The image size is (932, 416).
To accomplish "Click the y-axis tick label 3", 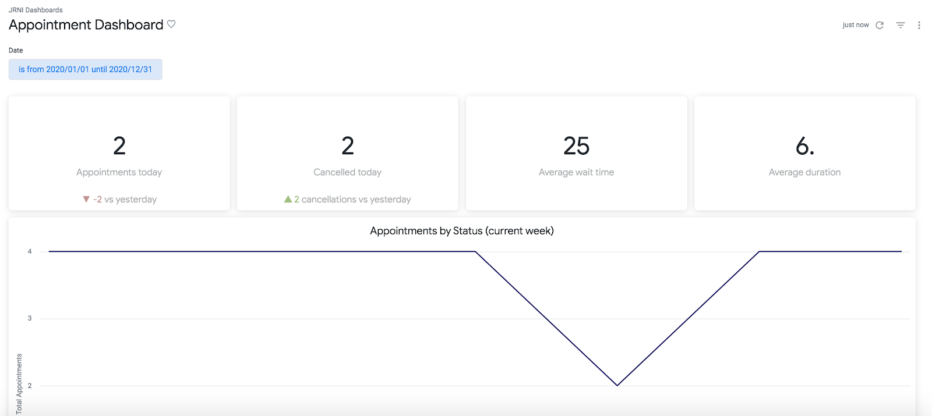I will pyautogui.click(x=30, y=318).
